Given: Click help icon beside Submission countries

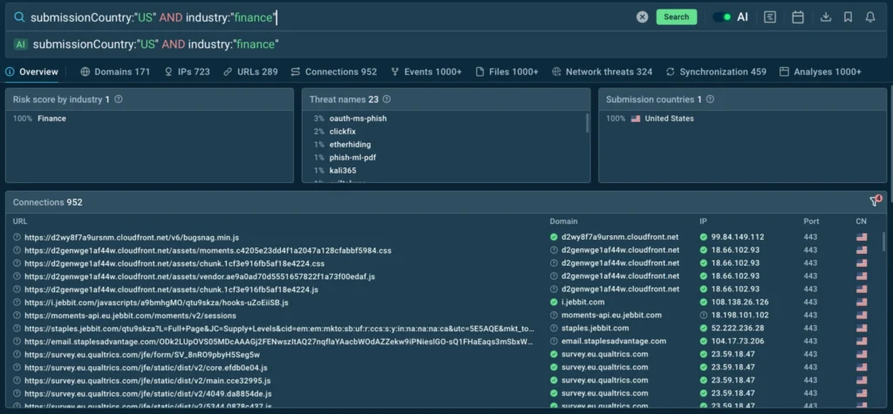Looking at the screenshot, I should (710, 99).
